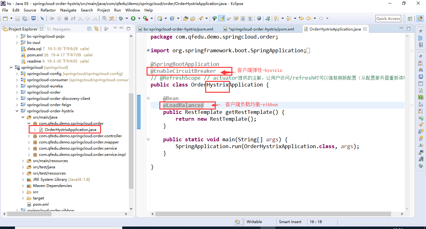Click the Open Type folder icon
This screenshot has height=229, width=426.
coord(186,18)
